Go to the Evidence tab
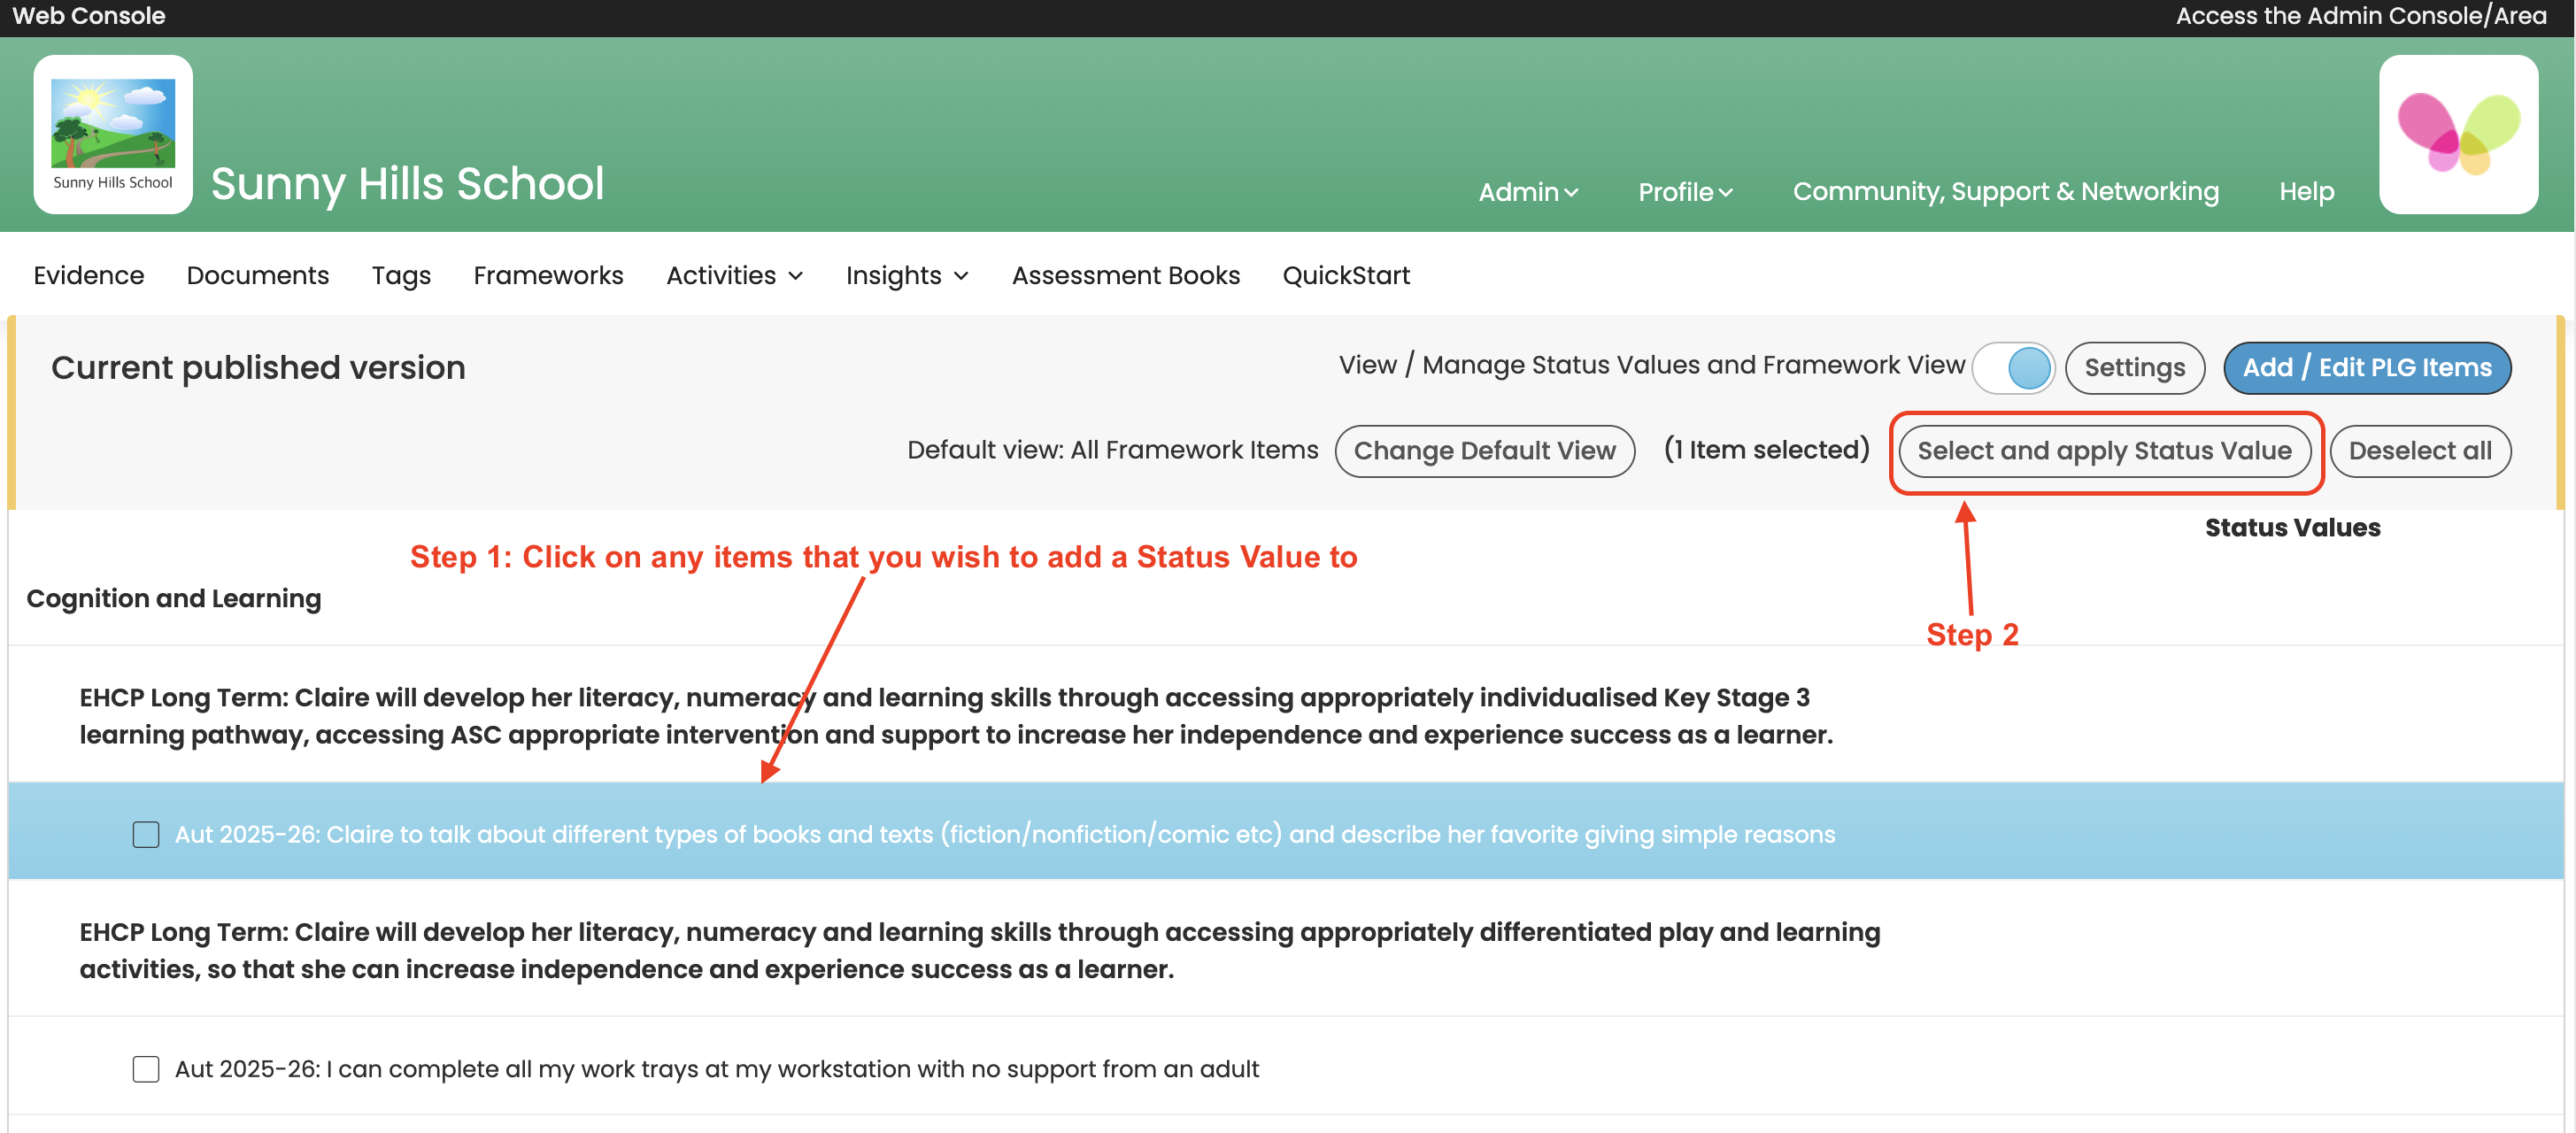 [88, 275]
